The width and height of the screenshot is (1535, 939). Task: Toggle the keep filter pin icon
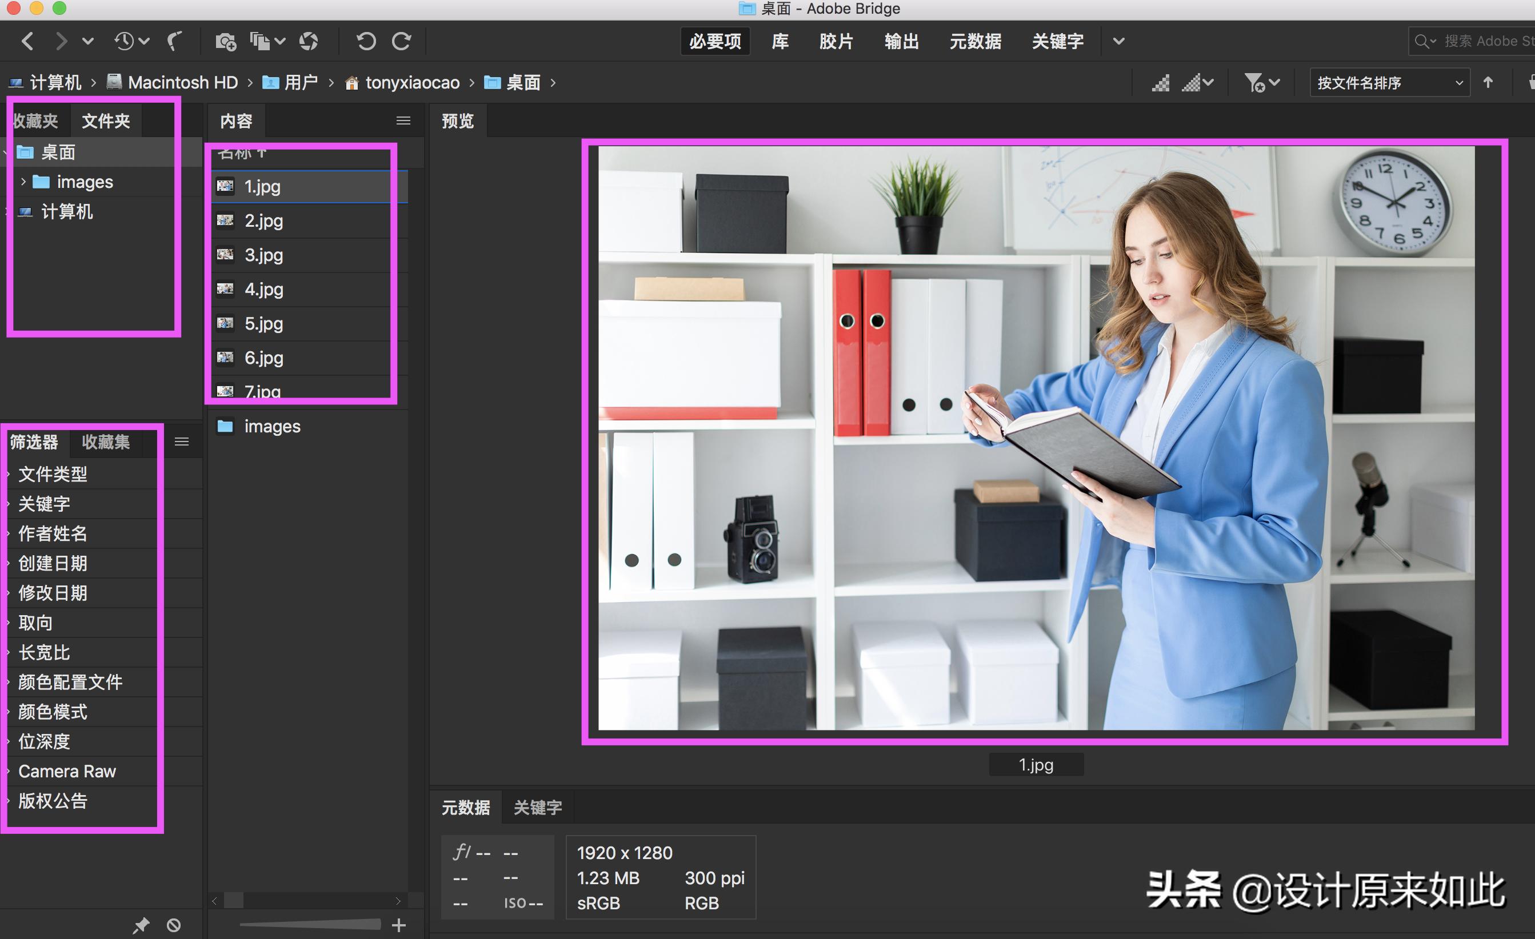click(141, 925)
